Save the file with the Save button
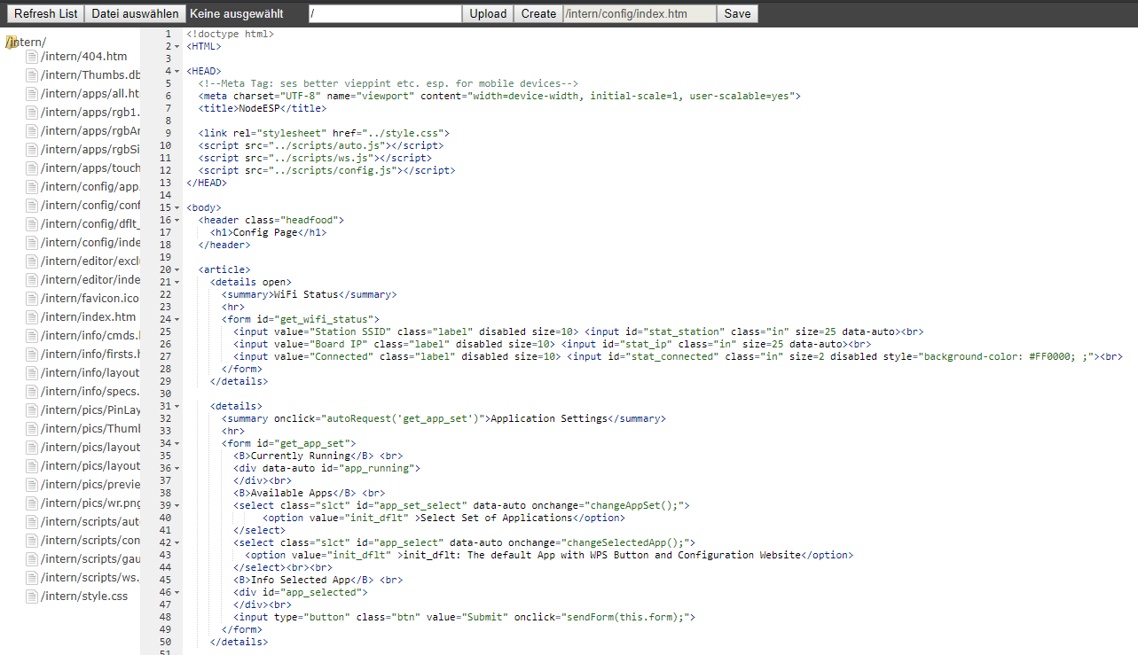The height and width of the screenshot is (655, 1138). (x=737, y=13)
